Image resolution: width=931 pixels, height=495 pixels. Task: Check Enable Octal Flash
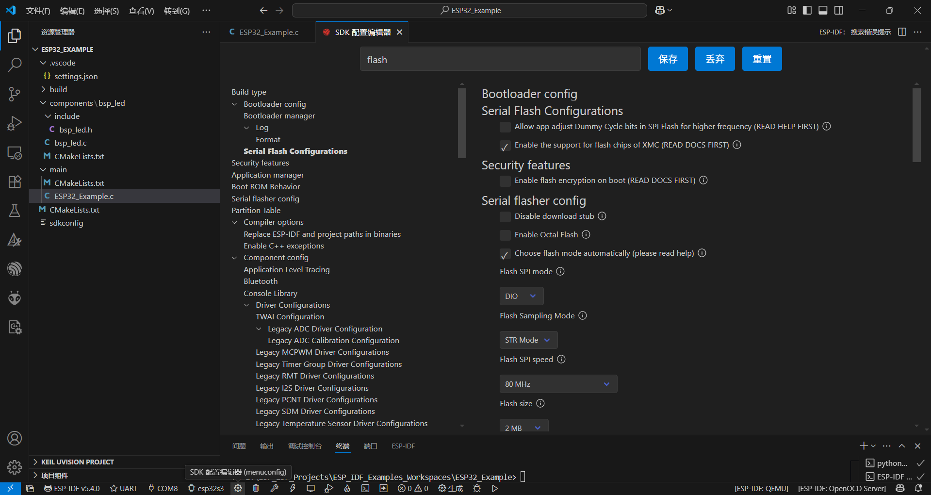coord(505,235)
